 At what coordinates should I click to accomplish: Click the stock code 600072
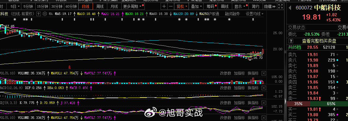point(304,8)
